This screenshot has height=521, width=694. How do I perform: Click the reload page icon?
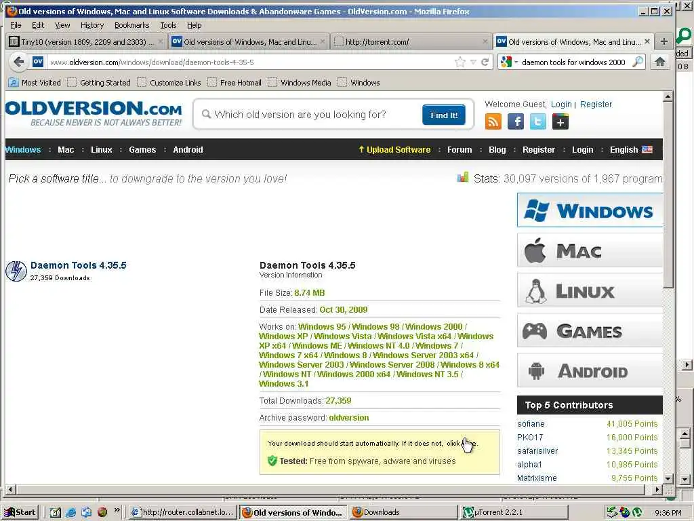[x=485, y=62]
